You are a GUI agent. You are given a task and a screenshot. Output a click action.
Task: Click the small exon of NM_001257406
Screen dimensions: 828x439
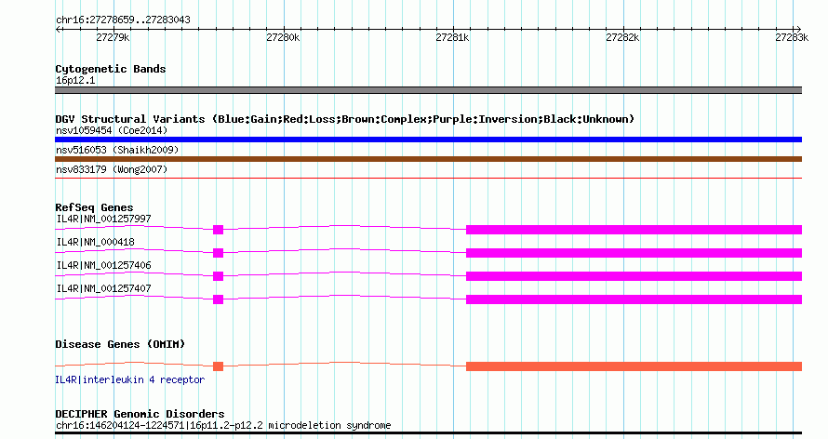click(218, 276)
